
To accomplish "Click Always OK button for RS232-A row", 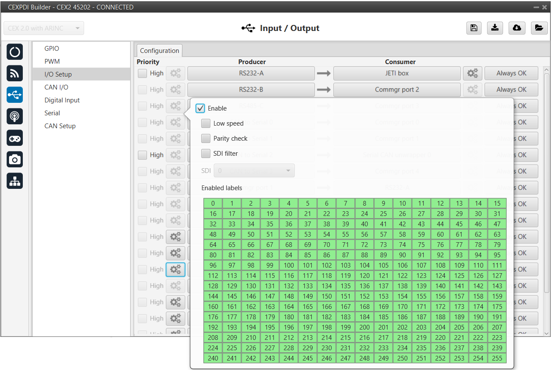I will [511, 74].
